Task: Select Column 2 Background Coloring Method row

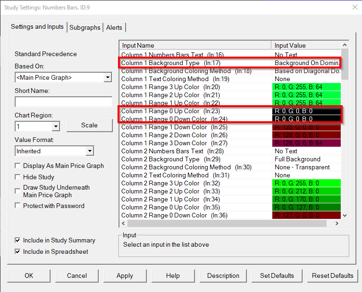Action: click(x=230, y=167)
